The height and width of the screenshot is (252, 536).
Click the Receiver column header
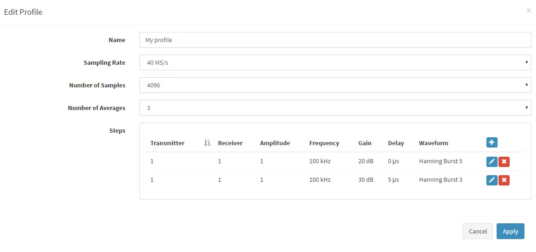pyautogui.click(x=230, y=143)
